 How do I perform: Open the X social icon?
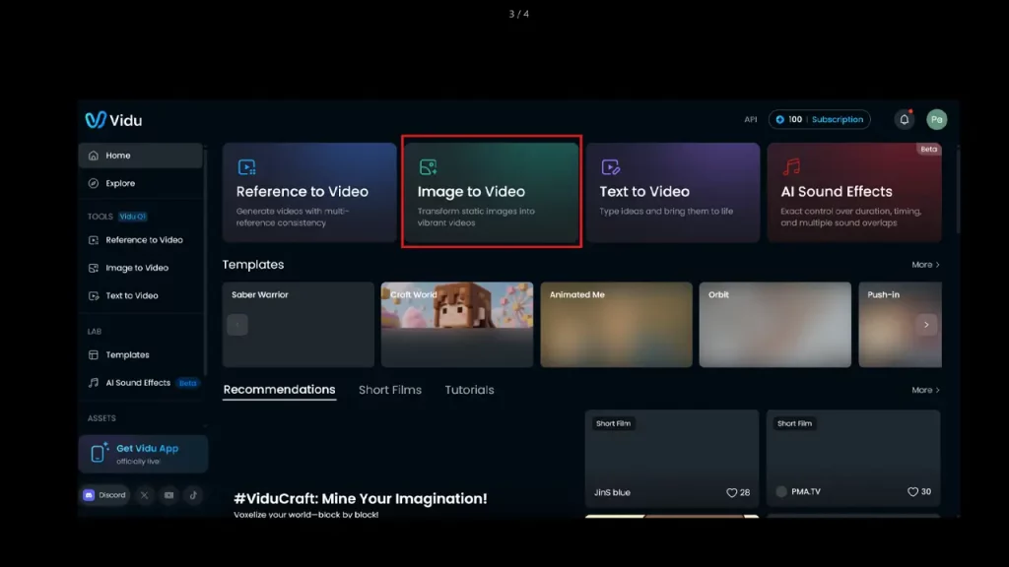[x=144, y=495]
